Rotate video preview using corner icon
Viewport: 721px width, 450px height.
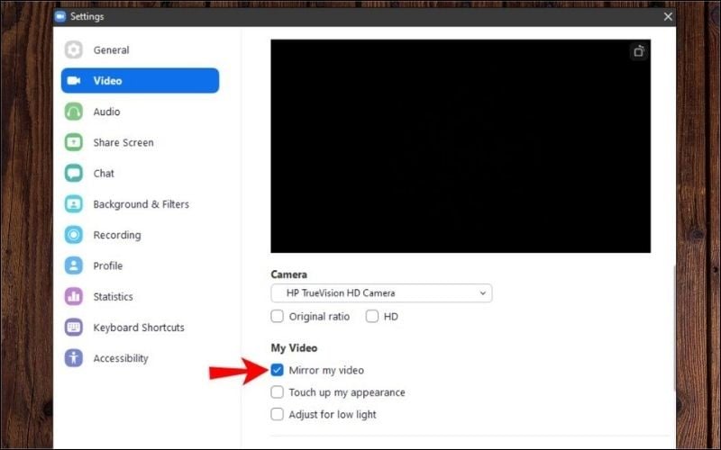[x=638, y=51]
